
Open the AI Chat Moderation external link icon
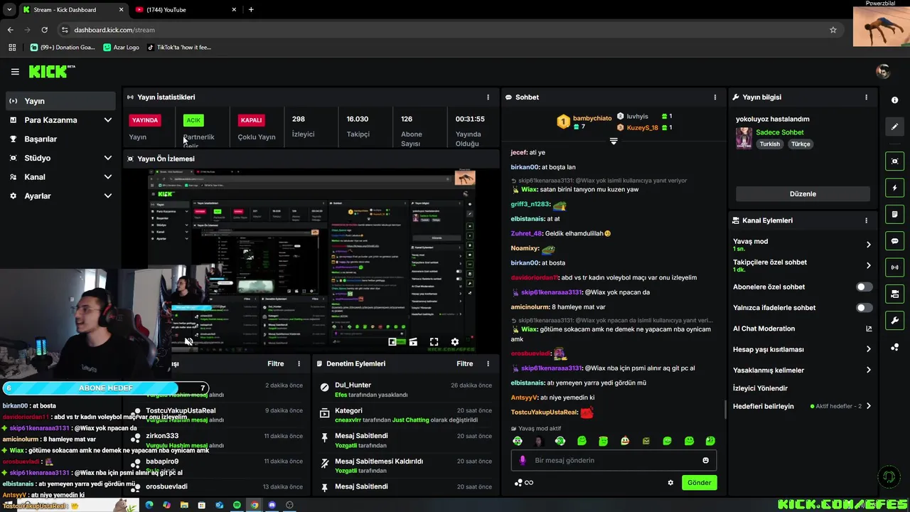click(x=868, y=329)
